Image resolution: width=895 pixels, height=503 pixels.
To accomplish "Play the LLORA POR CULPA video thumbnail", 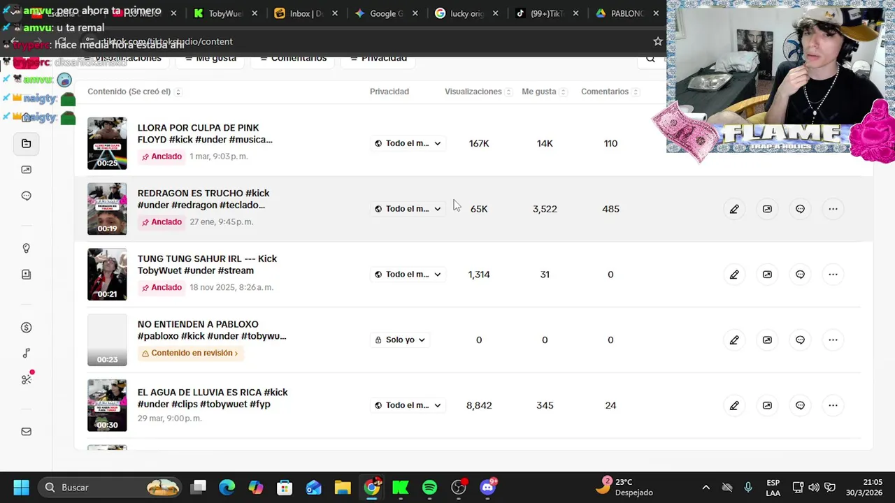I will (107, 143).
